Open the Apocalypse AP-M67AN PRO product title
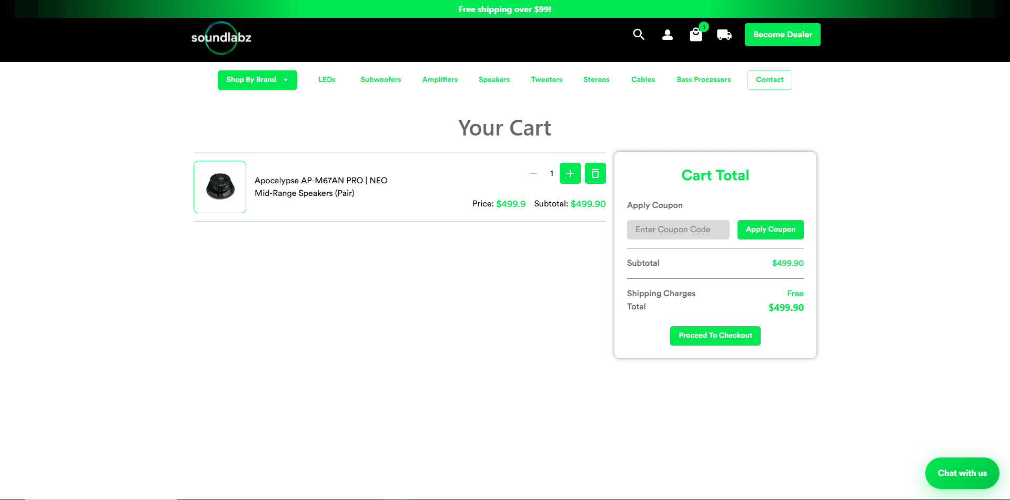The height and width of the screenshot is (500, 1010). [321, 187]
